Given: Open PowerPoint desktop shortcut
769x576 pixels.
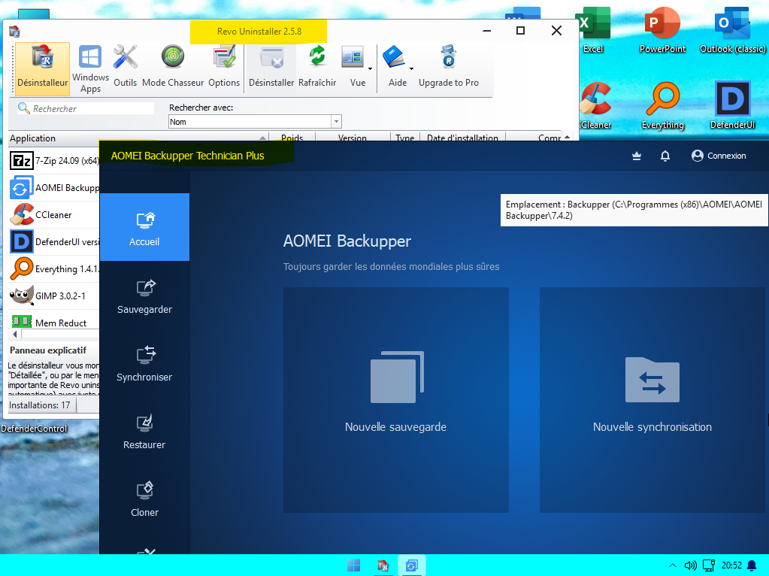Looking at the screenshot, I should tap(662, 30).
